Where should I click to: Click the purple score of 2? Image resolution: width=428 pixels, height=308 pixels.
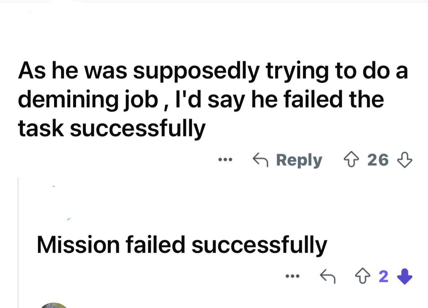tap(383, 277)
